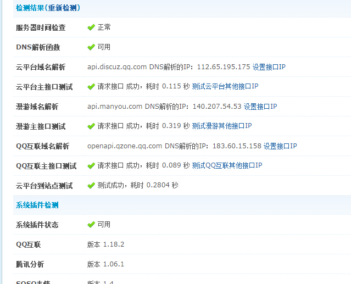The image size is (351, 284).
Task: Click the 版本 1.06.1 value for 腾讯分析
Action: point(105,264)
